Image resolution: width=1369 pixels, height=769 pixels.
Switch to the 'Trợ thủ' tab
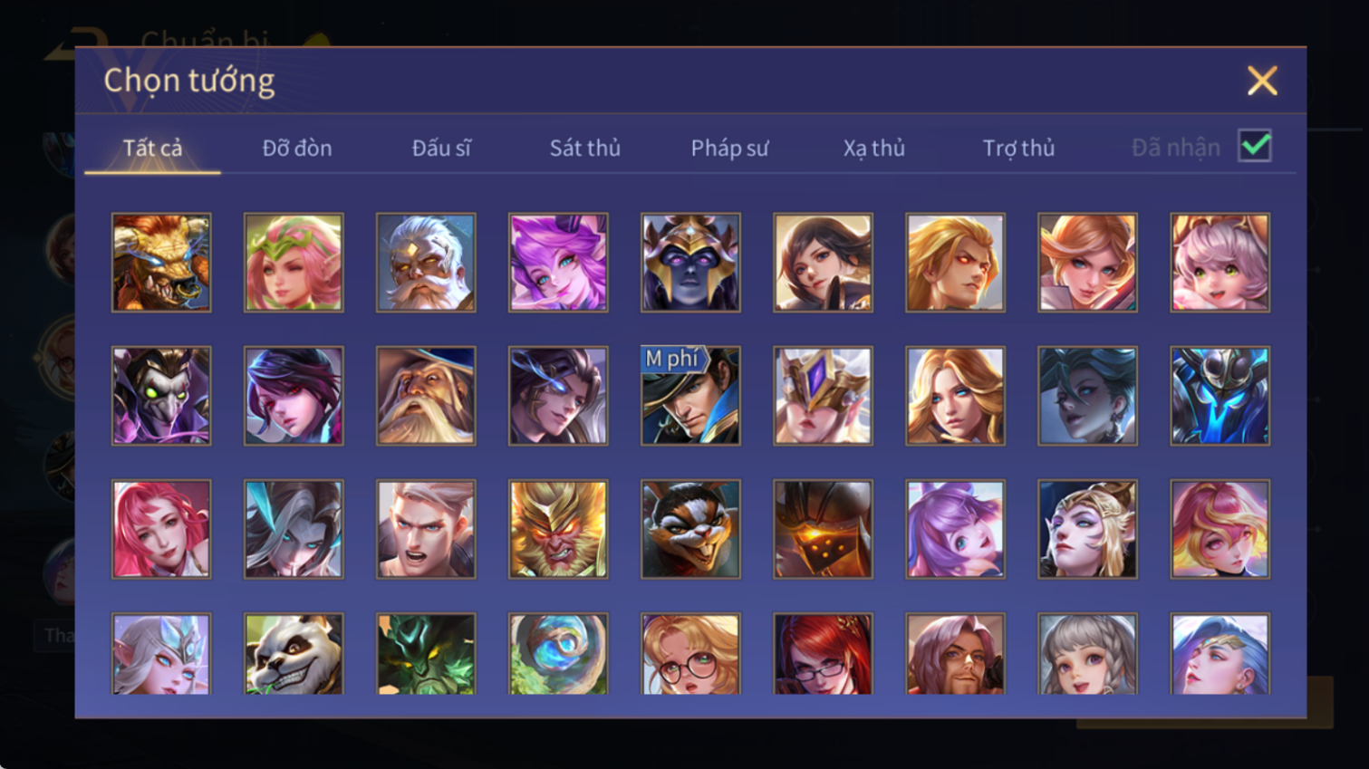tap(1018, 148)
